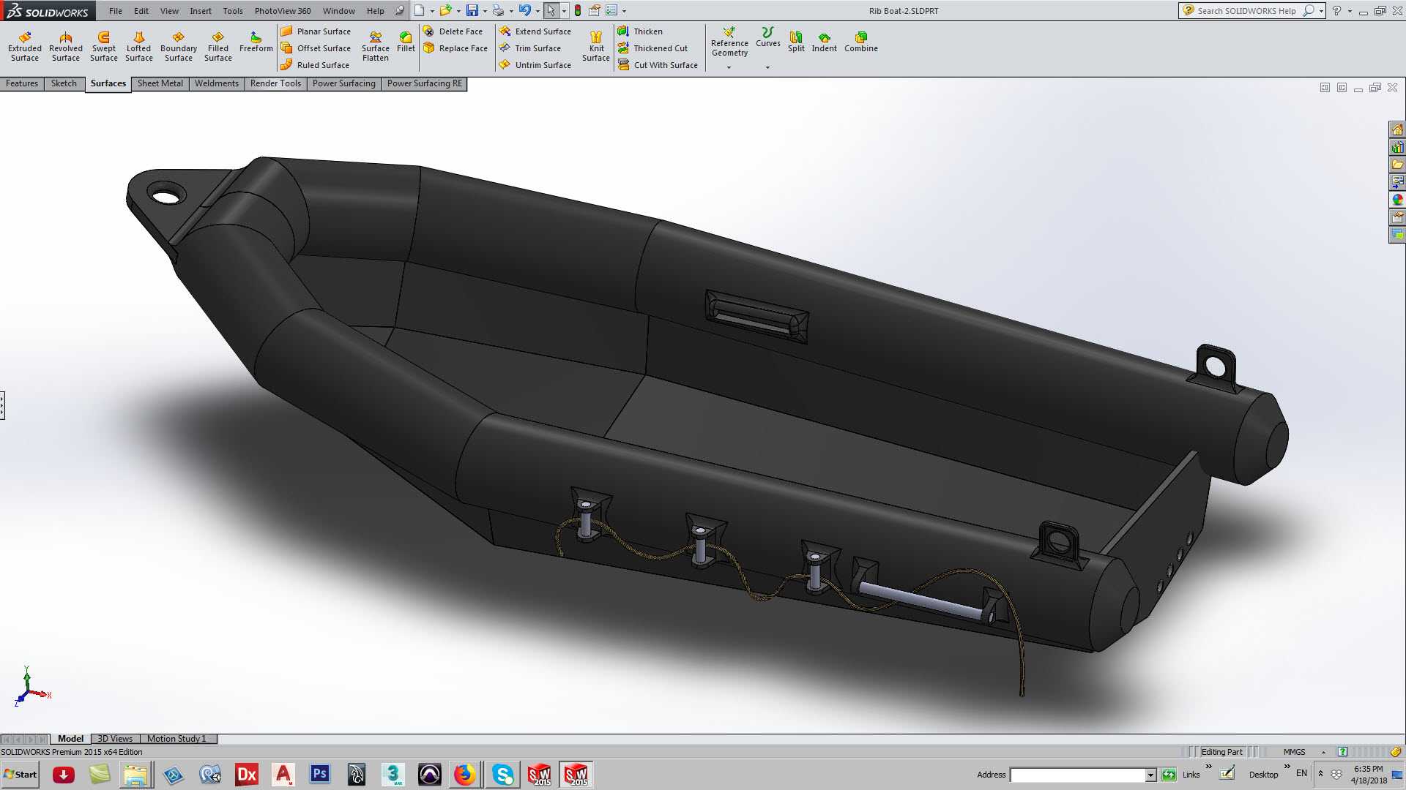Switch to the Sheet Metal tab
This screenshot has width=1406, height=790.
160,83
